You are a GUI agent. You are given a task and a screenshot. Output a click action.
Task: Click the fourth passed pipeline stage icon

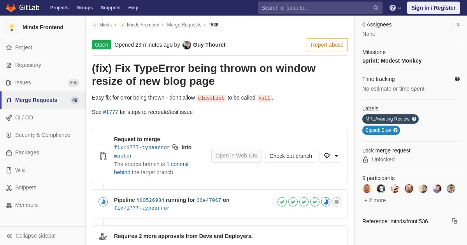[x=315, y=202]
